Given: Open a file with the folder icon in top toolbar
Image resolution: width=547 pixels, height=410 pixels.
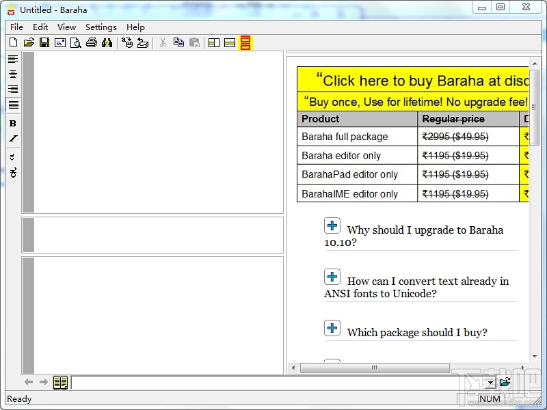Looking at the screenshot, I should click(x=29, y=42).
